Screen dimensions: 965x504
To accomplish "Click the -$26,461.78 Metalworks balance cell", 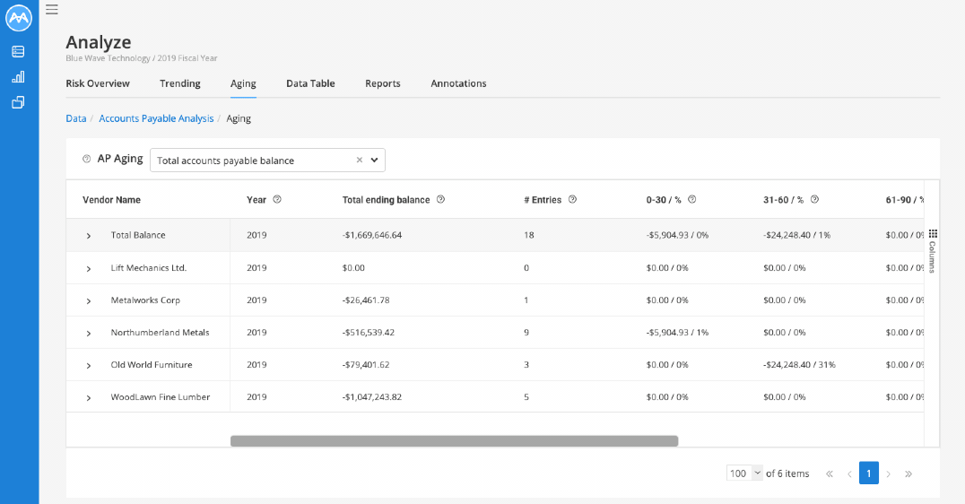I will [366, 300].
